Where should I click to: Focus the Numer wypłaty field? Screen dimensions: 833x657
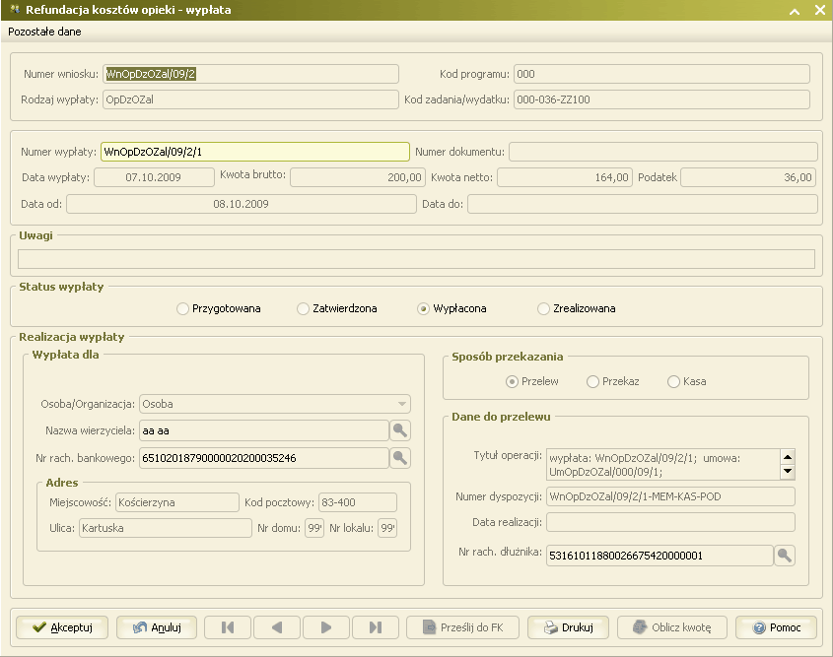click(x=255, y=152)
